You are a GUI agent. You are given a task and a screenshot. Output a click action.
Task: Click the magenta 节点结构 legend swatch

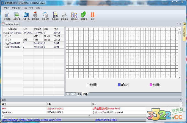tap(151, 85)
